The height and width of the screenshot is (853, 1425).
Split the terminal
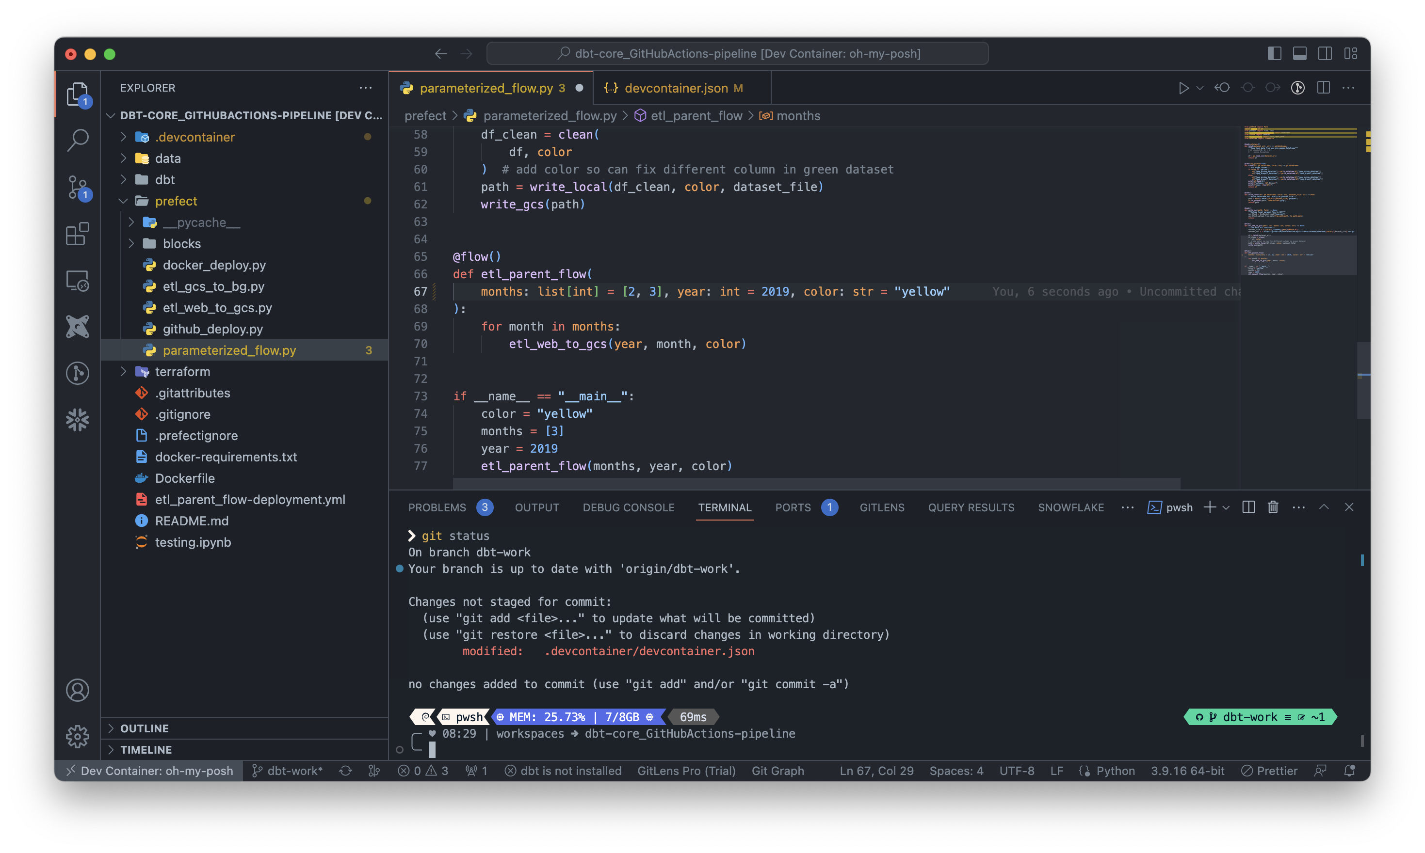click(x=1248, y=507)
